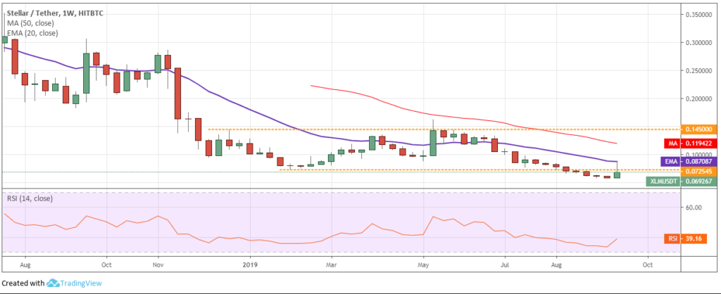Image resolution: width=721 pixels, height=294 pixels.
Task: Open the TradingView logo link
Action: (74, 283)
